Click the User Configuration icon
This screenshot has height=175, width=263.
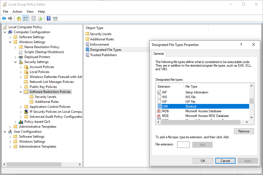pyautogui.click(x=10, y=132)
